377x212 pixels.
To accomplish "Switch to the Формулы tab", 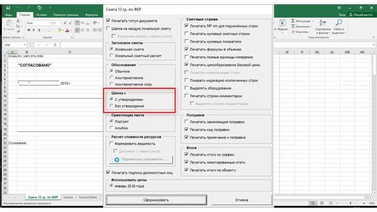I will point(92,15).
